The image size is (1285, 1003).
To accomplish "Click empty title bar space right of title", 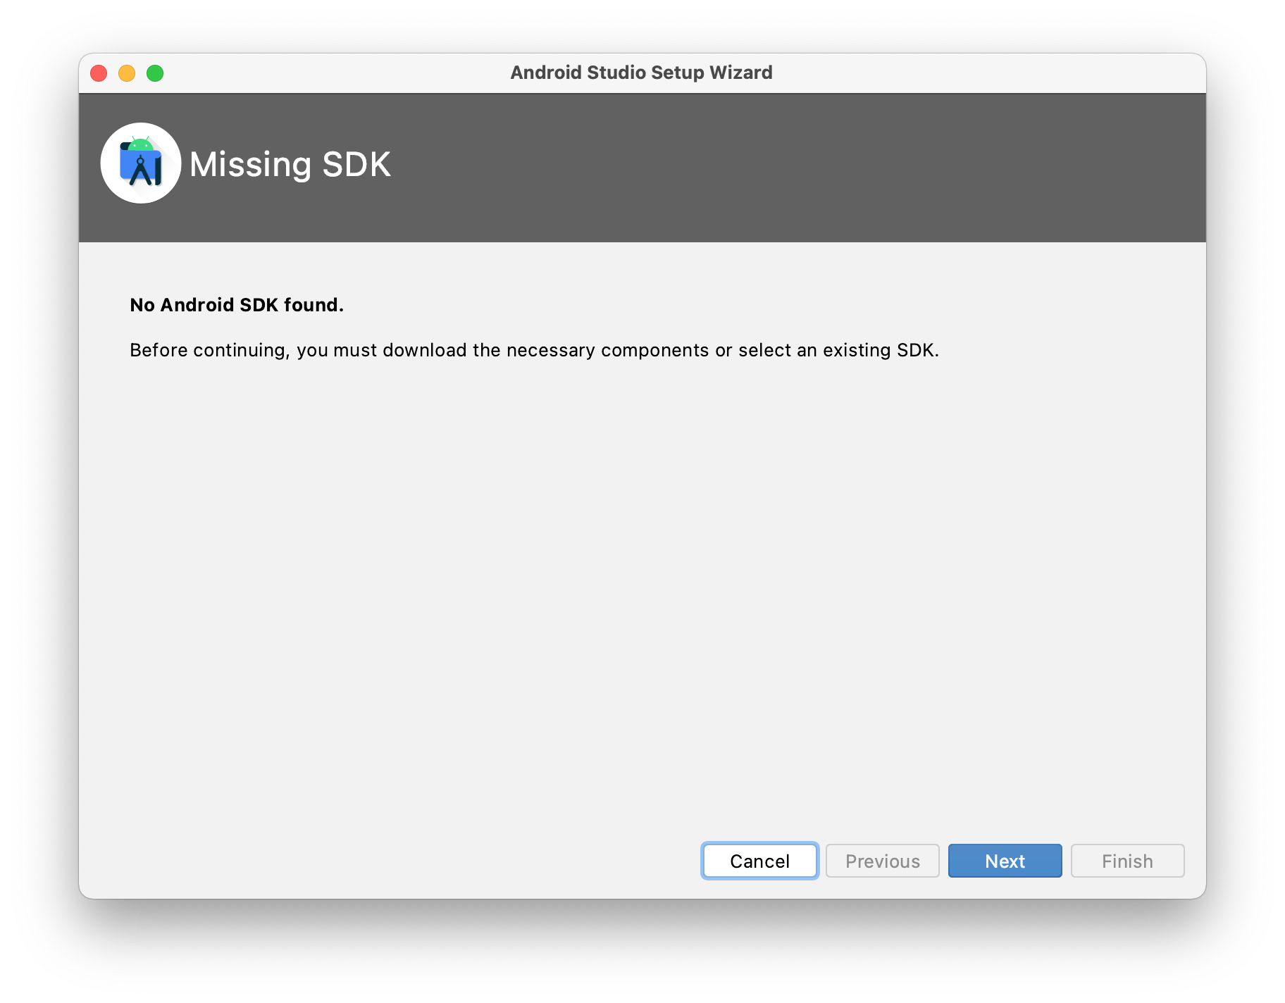I will [x=986, y=73].
